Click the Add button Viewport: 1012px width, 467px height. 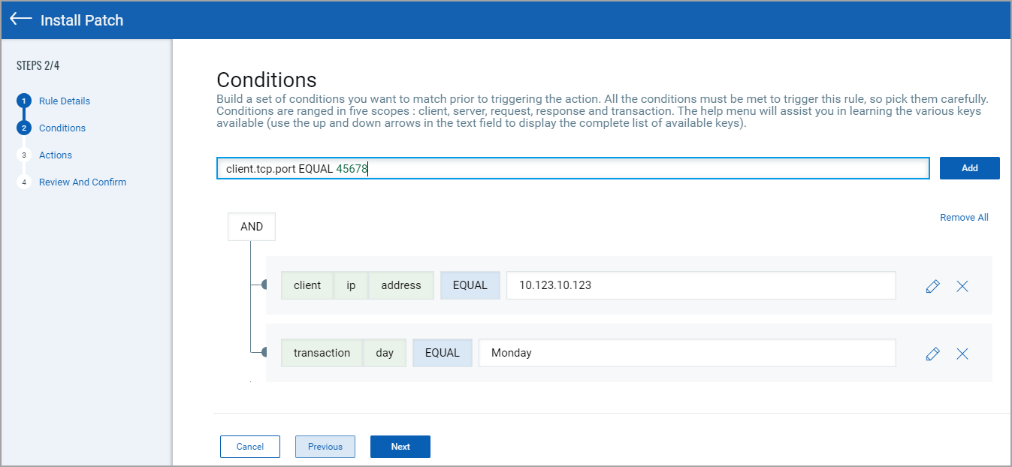tap(970, 168)
